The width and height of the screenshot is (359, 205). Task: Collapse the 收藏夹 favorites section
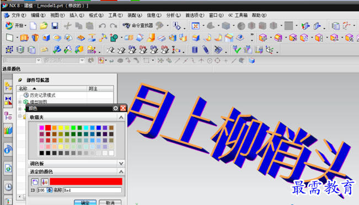121,117
